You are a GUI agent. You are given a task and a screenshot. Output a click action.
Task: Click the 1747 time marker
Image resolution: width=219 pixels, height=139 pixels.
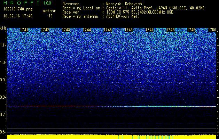coord(149,30)
